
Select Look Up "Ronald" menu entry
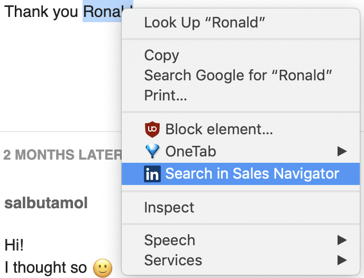coord(241,23)
